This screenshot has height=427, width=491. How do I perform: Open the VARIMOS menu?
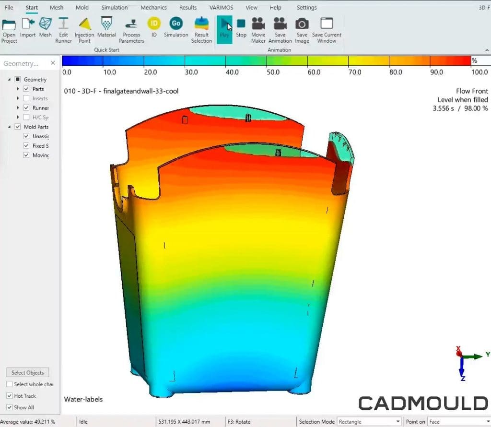[x=221, y=7]
